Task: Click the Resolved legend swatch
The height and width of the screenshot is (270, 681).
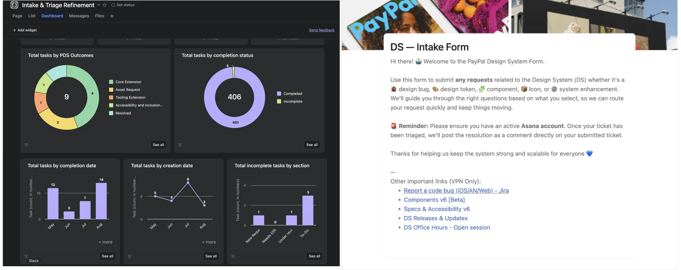Action: [x=111, y=113]
